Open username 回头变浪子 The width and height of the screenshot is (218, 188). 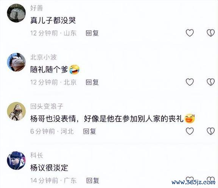(x=47, y=106)
